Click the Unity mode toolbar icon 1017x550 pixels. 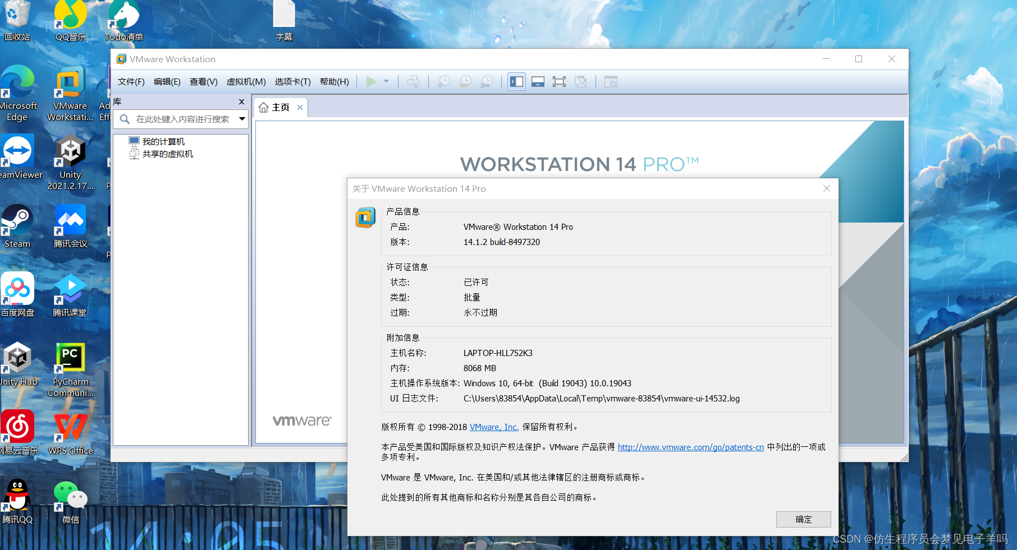(580, 82)
